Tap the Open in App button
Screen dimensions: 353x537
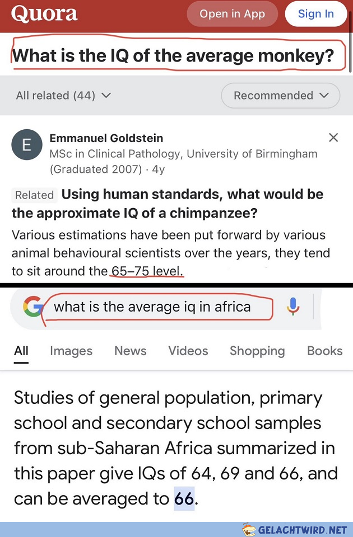click(232, 13)
